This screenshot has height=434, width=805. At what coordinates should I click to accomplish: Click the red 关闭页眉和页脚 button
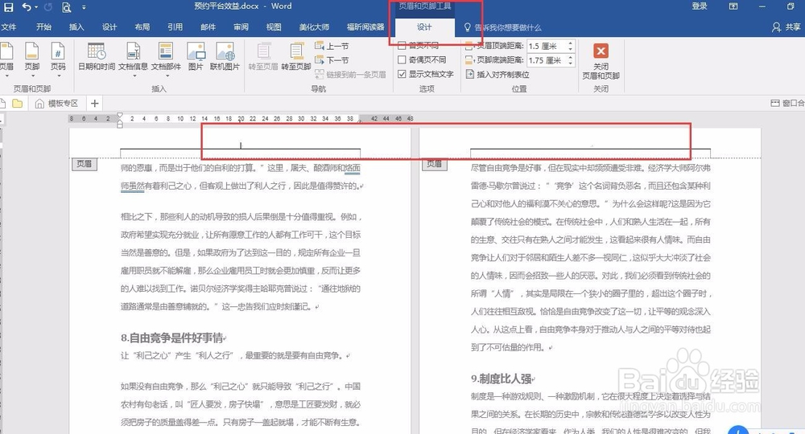point(601,61)
